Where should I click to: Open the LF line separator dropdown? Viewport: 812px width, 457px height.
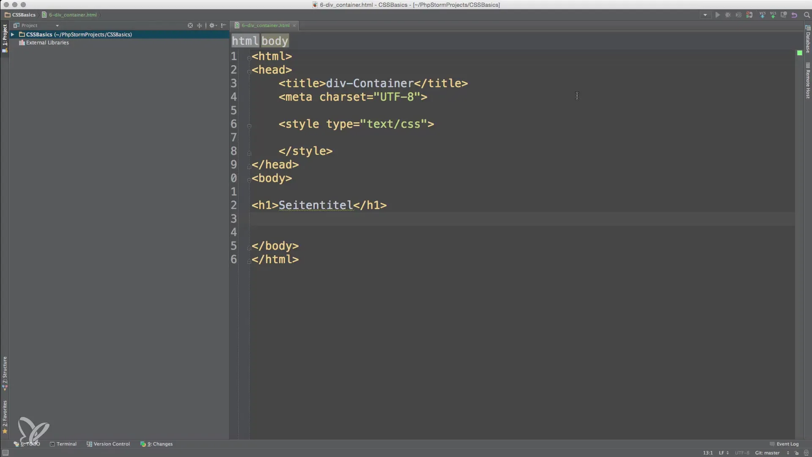[x=724, y=453]
